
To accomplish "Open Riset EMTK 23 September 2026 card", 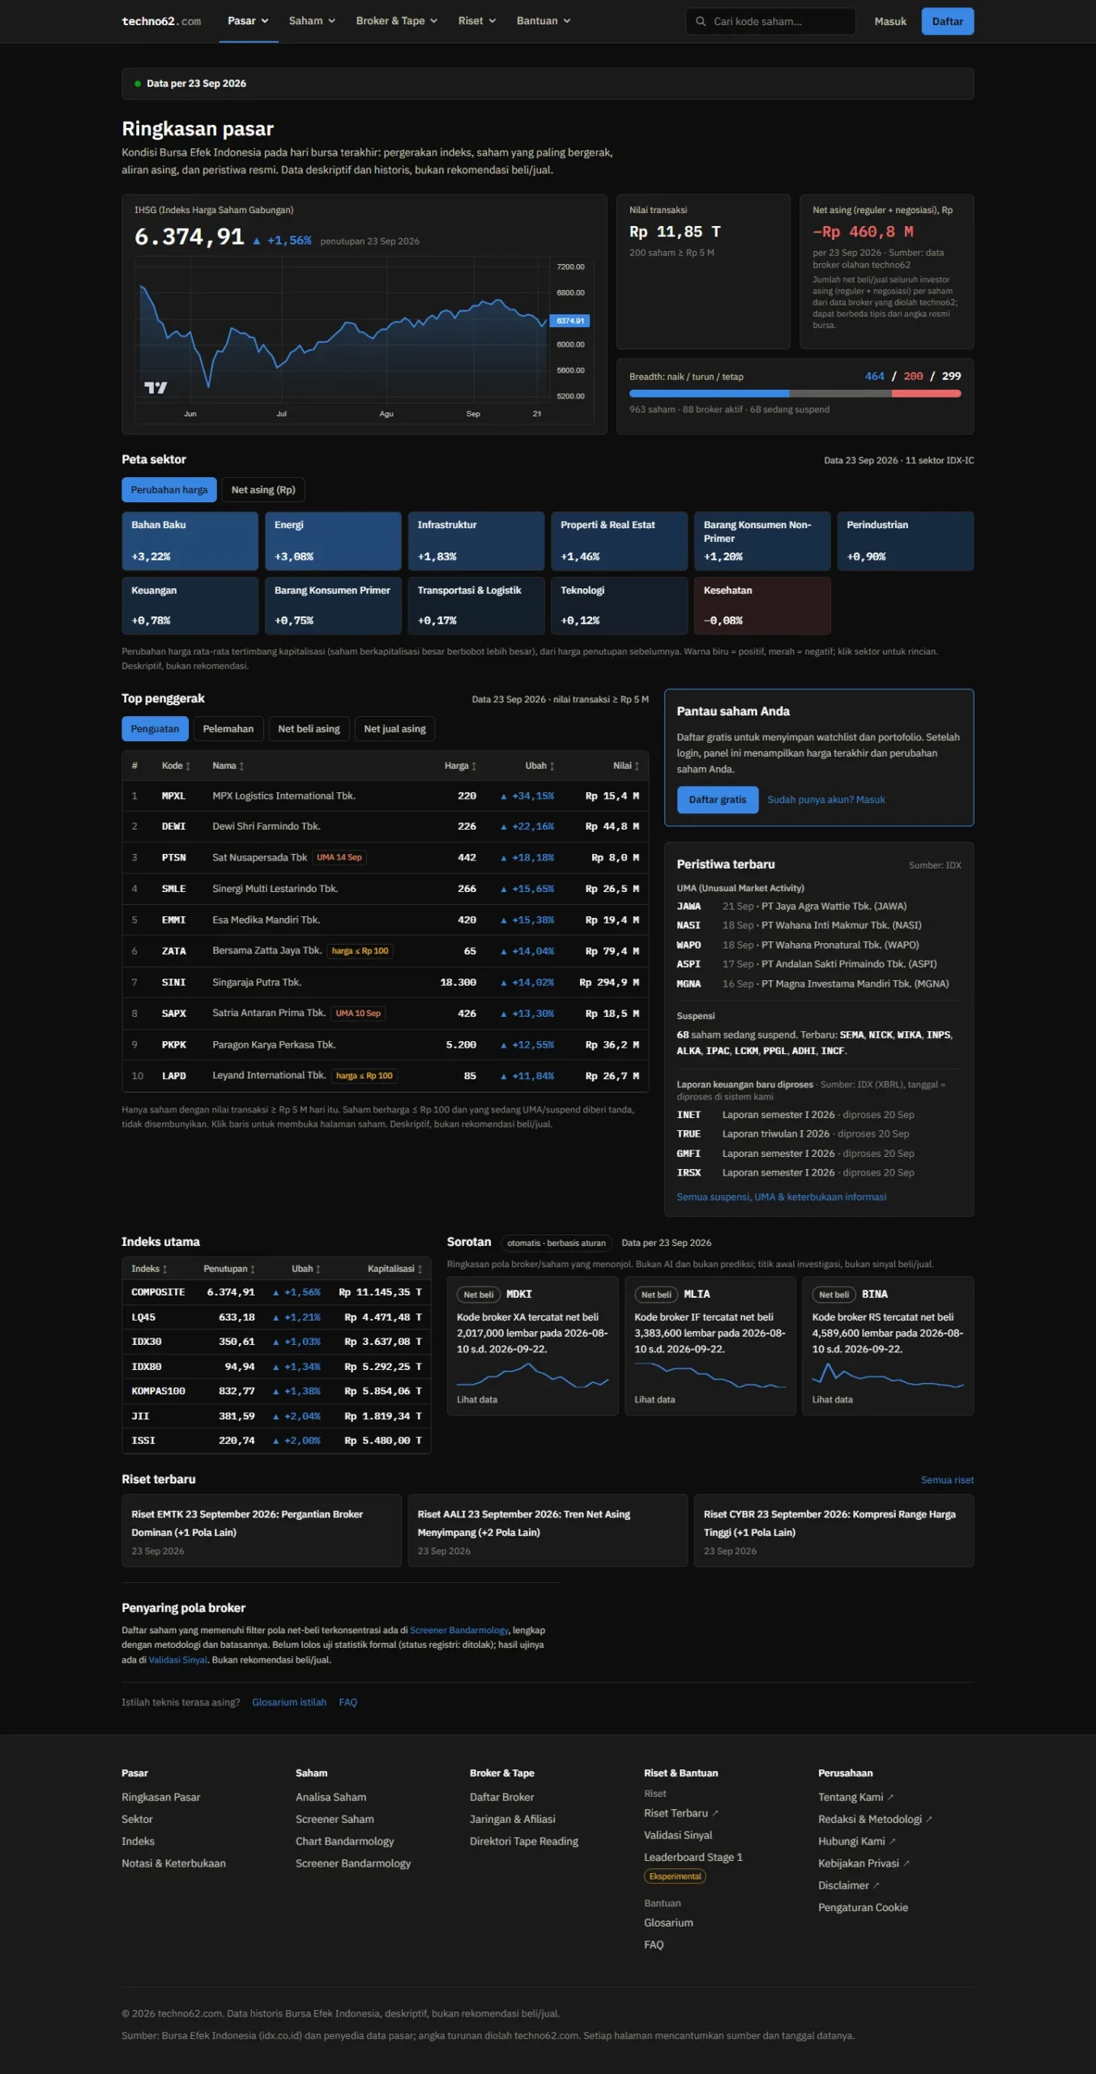I will coord(261,1530).
